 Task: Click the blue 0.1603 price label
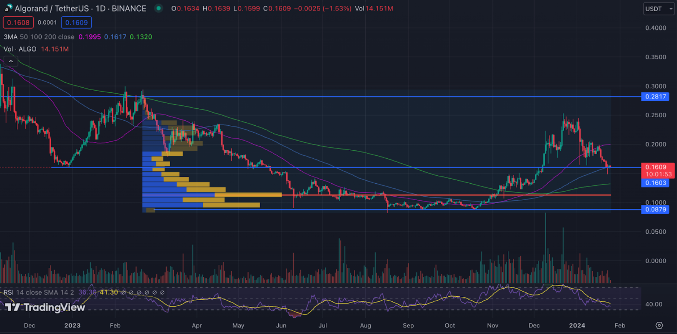point(655,183)
